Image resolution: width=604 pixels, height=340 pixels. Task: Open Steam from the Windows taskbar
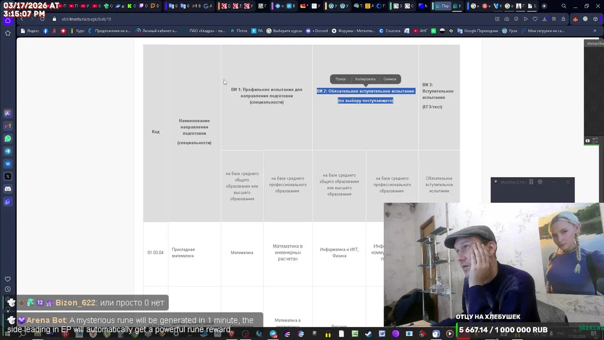pos(369,334)
